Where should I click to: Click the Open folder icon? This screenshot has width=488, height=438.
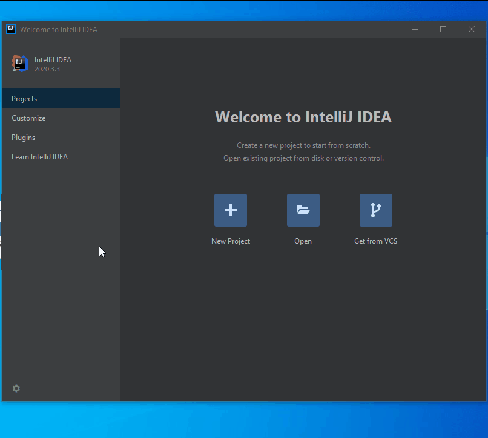pyautogui.click(x=303, y=210)
